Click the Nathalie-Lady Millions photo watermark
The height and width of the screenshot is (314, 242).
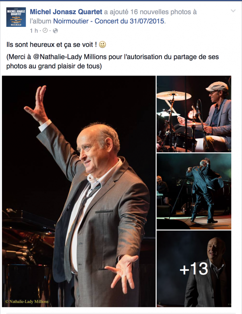tap(27, 301)
